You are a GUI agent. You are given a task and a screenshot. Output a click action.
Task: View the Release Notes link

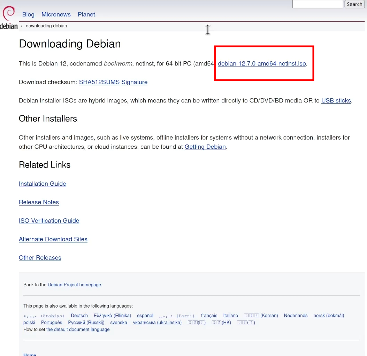(x=39, y=202)
